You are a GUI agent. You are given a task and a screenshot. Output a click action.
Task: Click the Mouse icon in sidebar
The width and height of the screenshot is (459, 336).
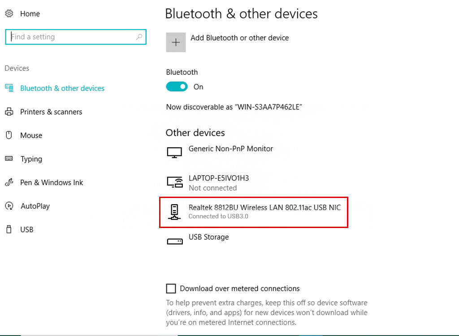coord(9,135)
